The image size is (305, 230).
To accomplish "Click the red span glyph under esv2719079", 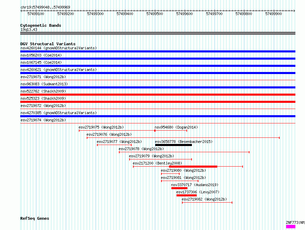I will [x=161, y=159].
